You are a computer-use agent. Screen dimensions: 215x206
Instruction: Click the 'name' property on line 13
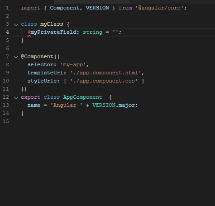34,105
